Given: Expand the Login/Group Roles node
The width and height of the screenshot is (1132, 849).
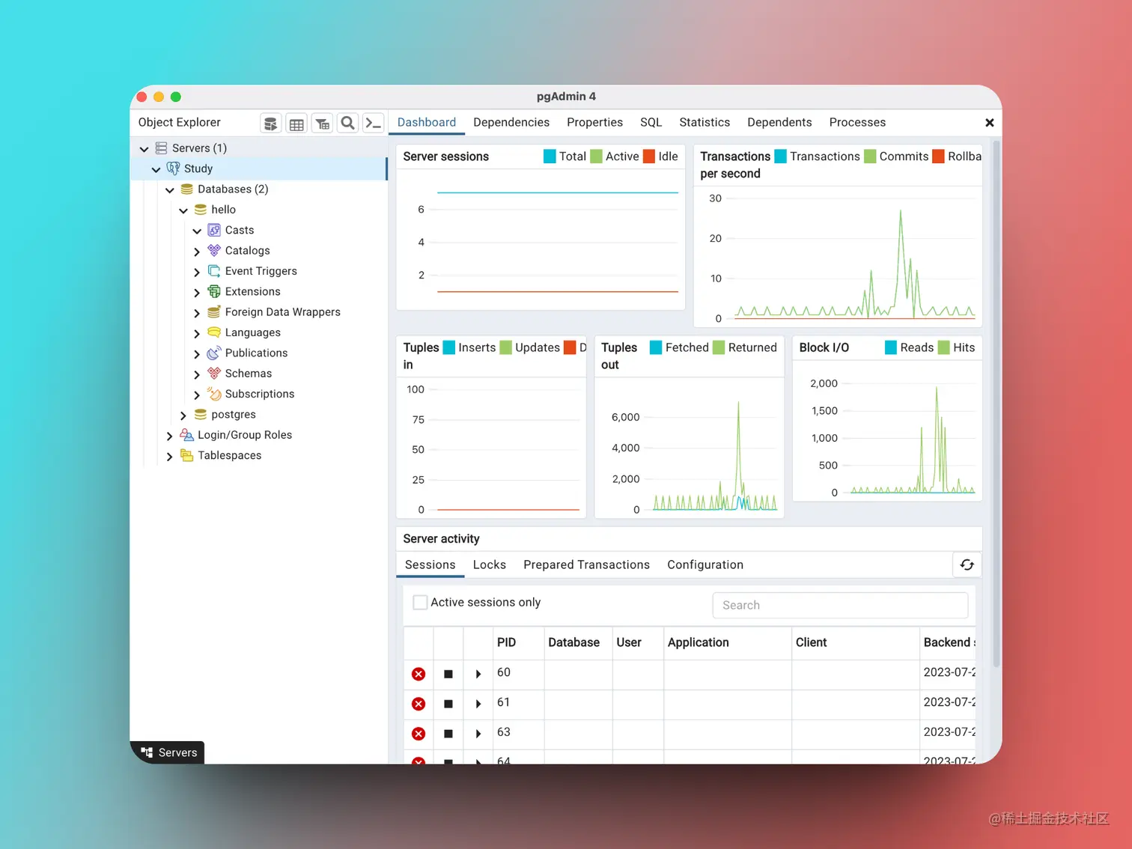Looking at the screenshot, I should [169, 436].
